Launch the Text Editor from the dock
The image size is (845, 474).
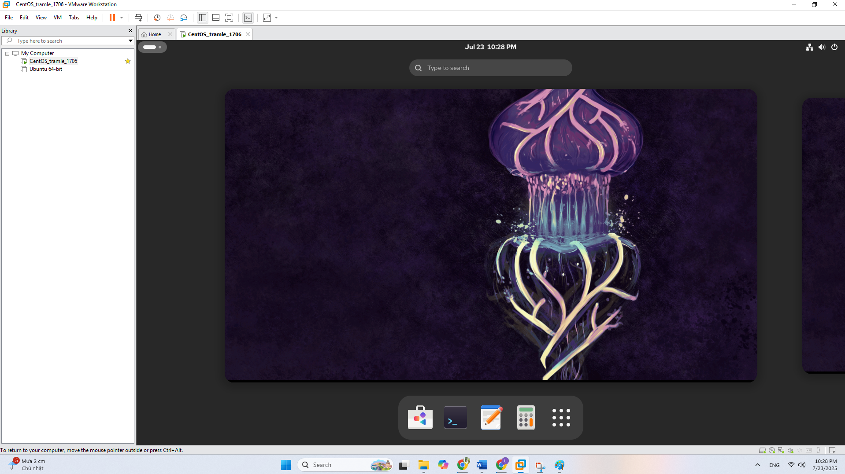click(x=491, y=417)
